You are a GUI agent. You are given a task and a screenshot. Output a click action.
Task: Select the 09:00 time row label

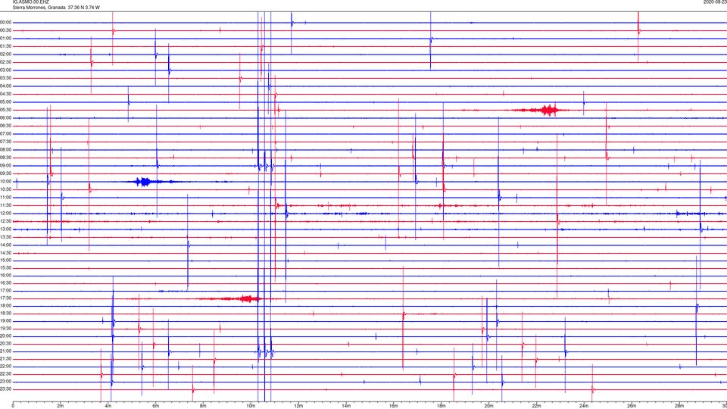tap(6, 166)
